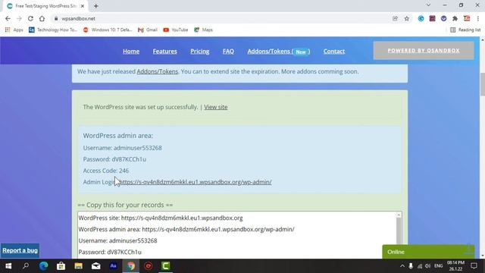Screen dimensions: 485x273
Task: Switch ENG input language indicator
Action: coord(438,266)
